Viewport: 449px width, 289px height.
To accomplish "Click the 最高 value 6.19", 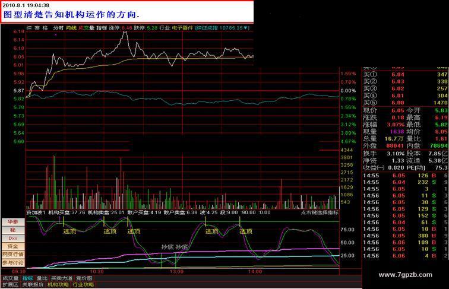I will (x=441, y=117).
